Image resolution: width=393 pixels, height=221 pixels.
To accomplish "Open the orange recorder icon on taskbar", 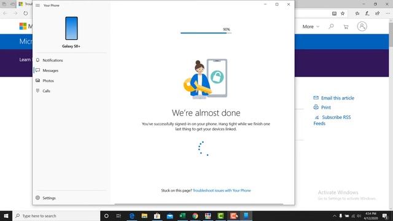I will click(233, 215).
